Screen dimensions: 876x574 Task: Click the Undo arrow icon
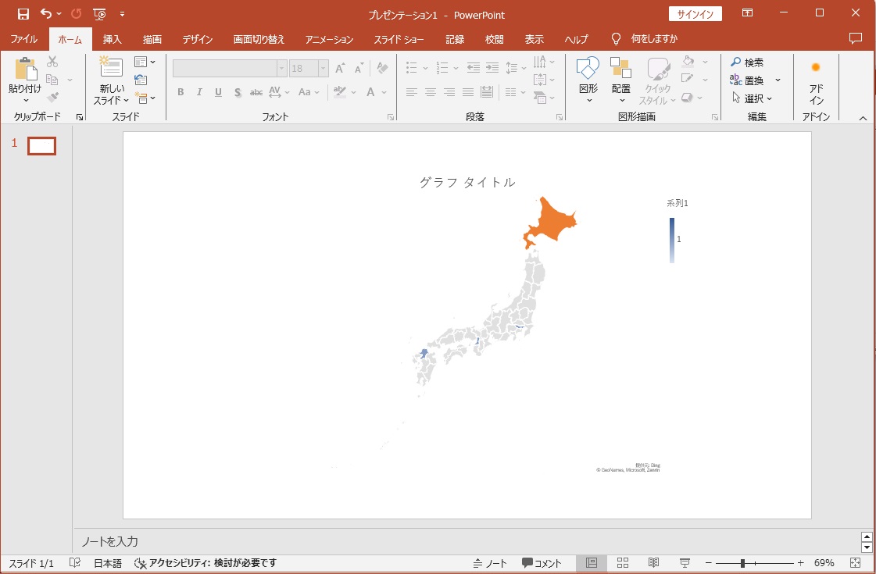(46, 13)
